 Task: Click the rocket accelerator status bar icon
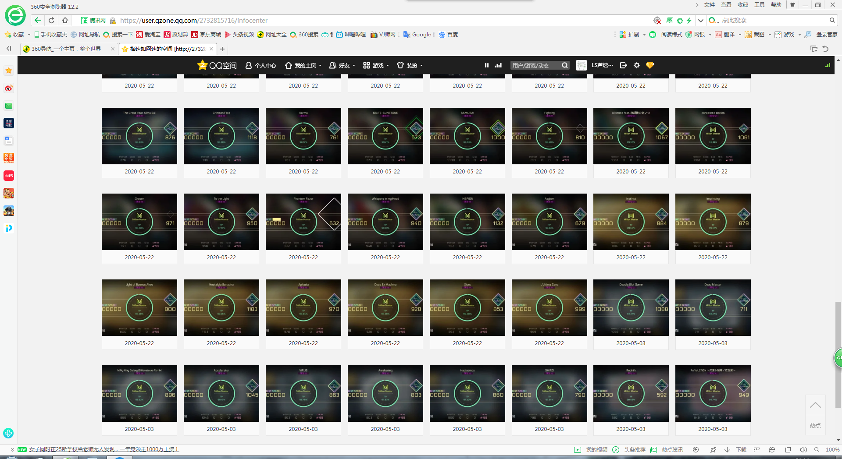(714, 449)
